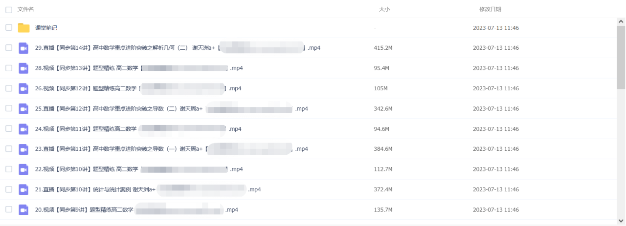Viewport: 626px width, 226px height.
Task: Click the video icon for 24.视频 第11讲
Action: pos(23,129)
